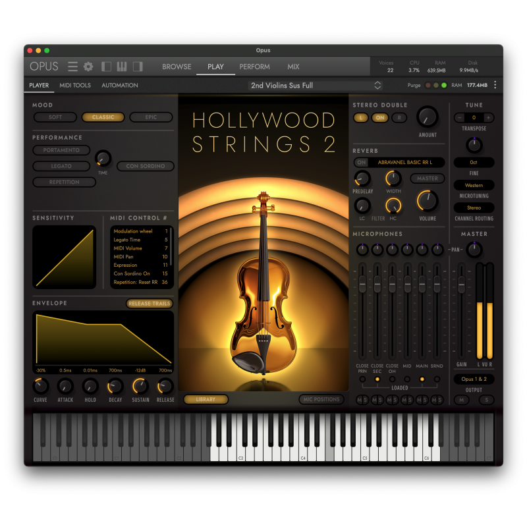Select Stereo Double R button
The height and width of the screenshot is (527, 527).
coord(399,118)
